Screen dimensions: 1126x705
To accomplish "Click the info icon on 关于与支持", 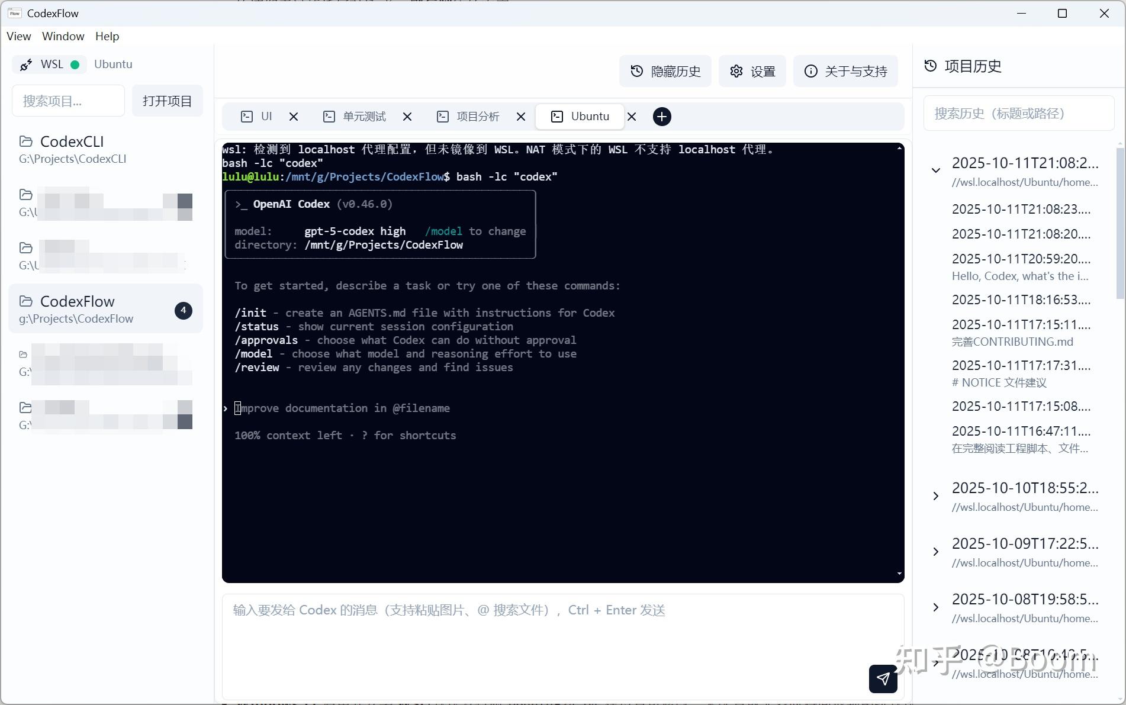I will 810,71.
